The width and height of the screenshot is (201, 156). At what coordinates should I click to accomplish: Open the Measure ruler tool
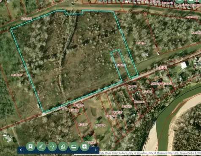click(74, 147)
